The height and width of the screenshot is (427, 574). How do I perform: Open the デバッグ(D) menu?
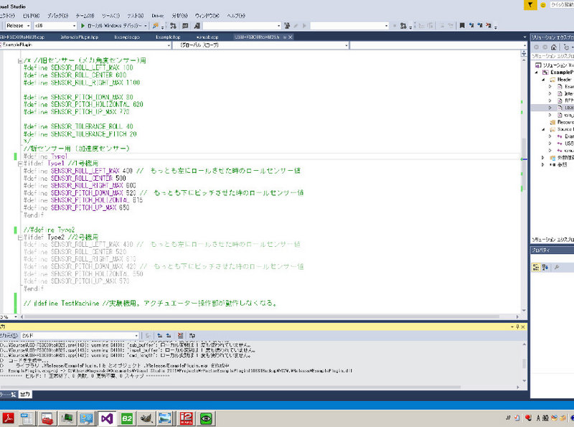tap(58, 16)
